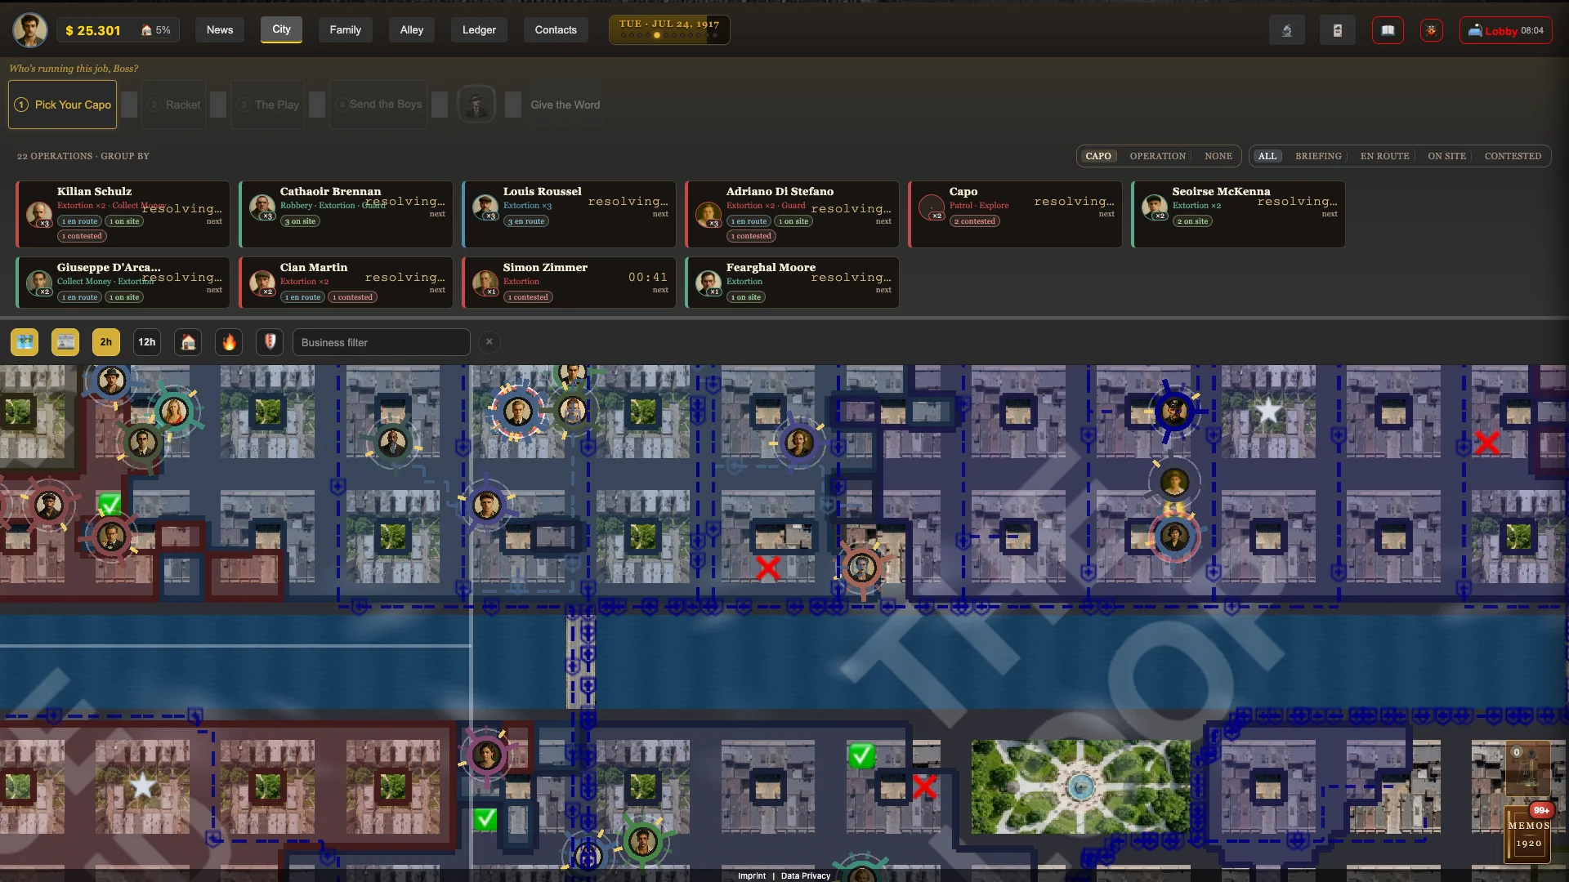The width and height of the screenshot is (1569, 882).
Task: Open the Ledger tab
Action: tap(479, 30)
